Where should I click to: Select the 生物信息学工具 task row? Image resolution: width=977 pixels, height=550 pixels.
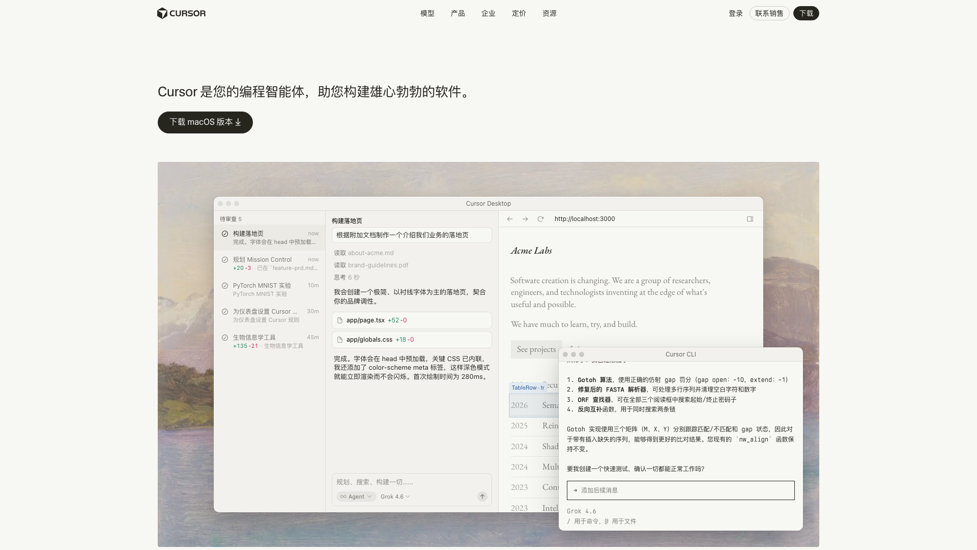[x=270, y=341]
